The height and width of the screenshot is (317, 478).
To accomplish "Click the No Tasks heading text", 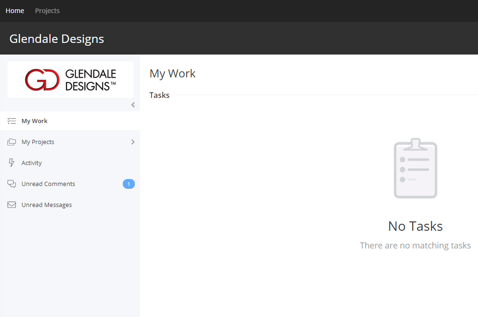I will tap(415, 226).
